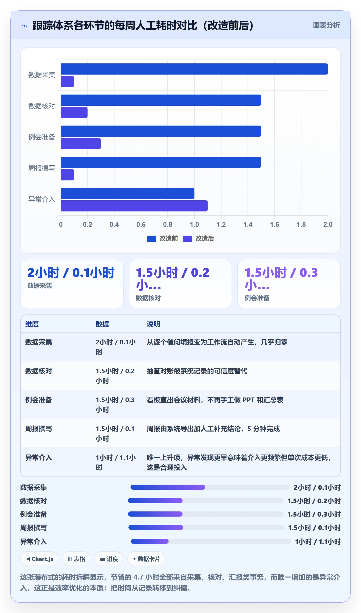Click the 数据采集 改造后 bar

coord(68,81)
